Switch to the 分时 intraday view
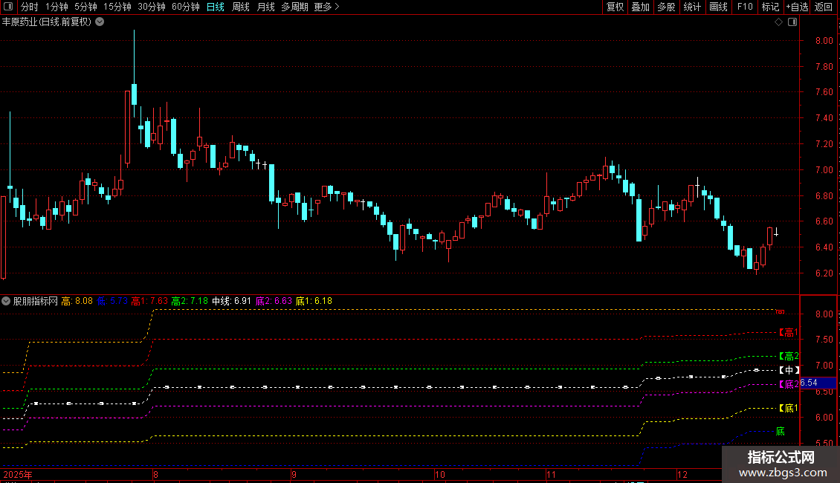Image resolution: width=840 pixels, height=483 pixels. [x=30, y=7]
